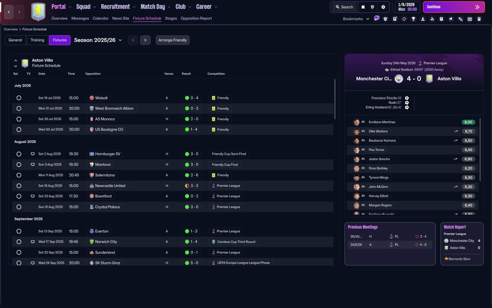The image size is (492, 308).
Task: Click the Everton club crest icon
Action: 91,231
